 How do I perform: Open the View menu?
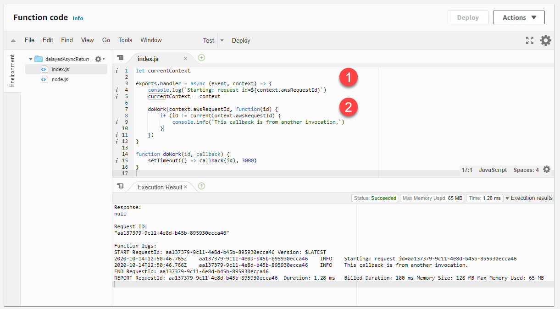87,40
